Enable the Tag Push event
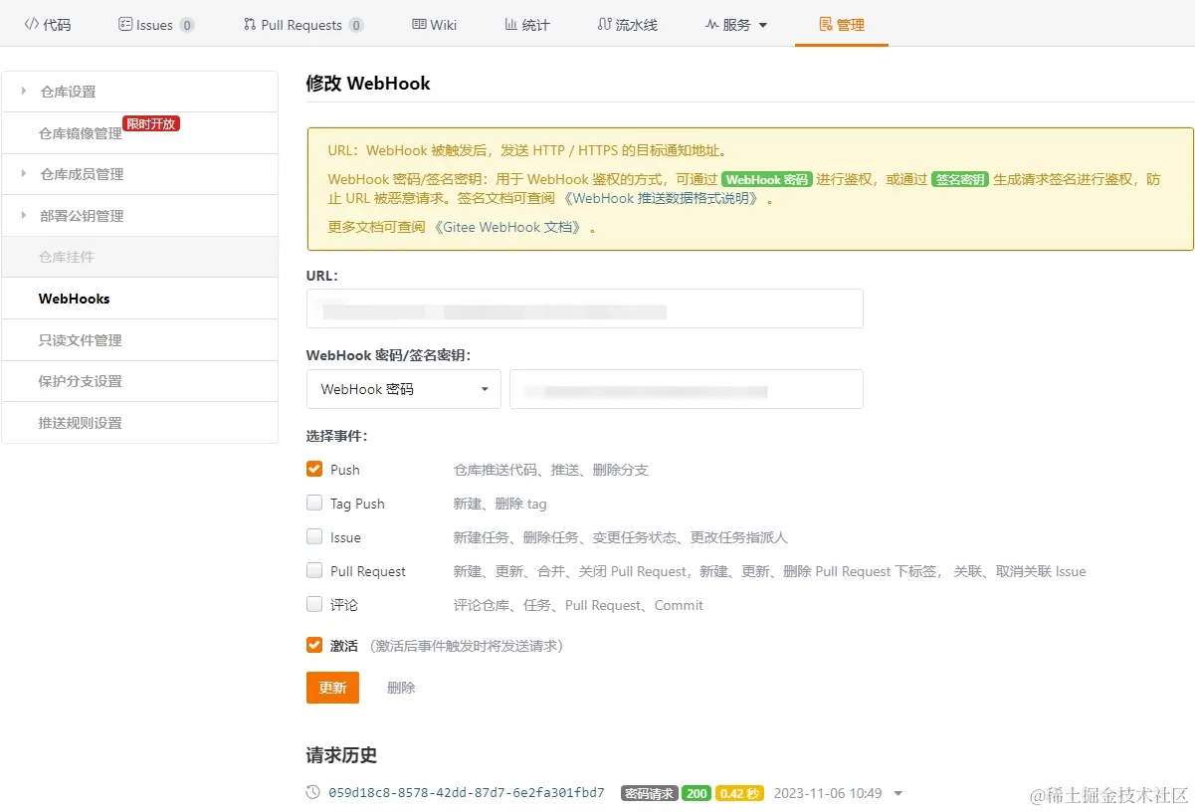1195x812 pixels. pos(314,503)
